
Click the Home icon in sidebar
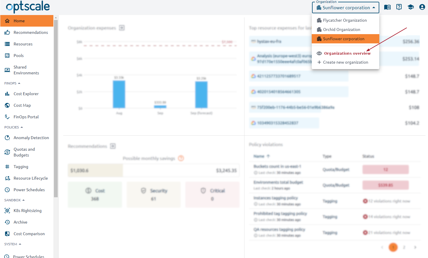tap(7, 21)
